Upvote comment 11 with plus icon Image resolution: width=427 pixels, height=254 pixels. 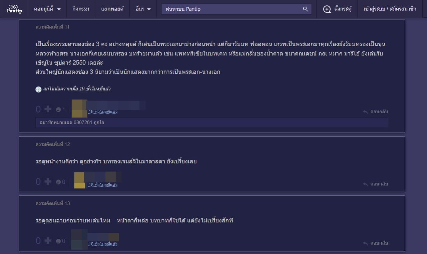(48, 109)
